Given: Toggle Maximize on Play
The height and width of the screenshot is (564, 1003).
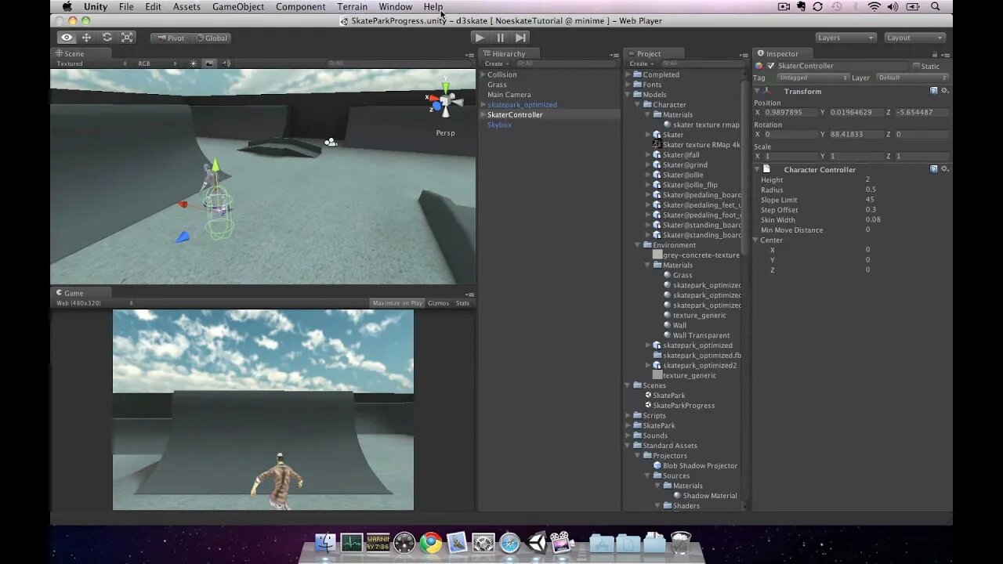Looking at the screenshot, I should (397, 303).
